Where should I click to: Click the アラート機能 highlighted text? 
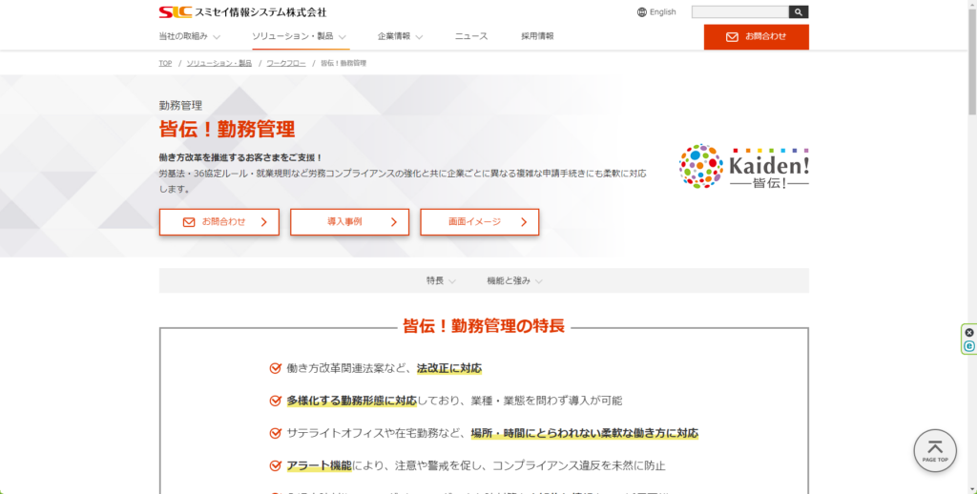pyautogui.click(x=319, y=465)
